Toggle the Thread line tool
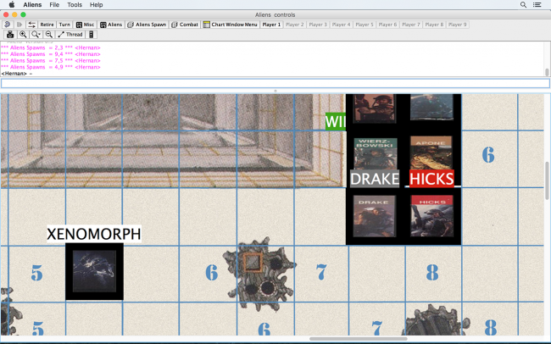Image resolution: width=551 pixels, height=344 pixels. click(x=70, y=35)
